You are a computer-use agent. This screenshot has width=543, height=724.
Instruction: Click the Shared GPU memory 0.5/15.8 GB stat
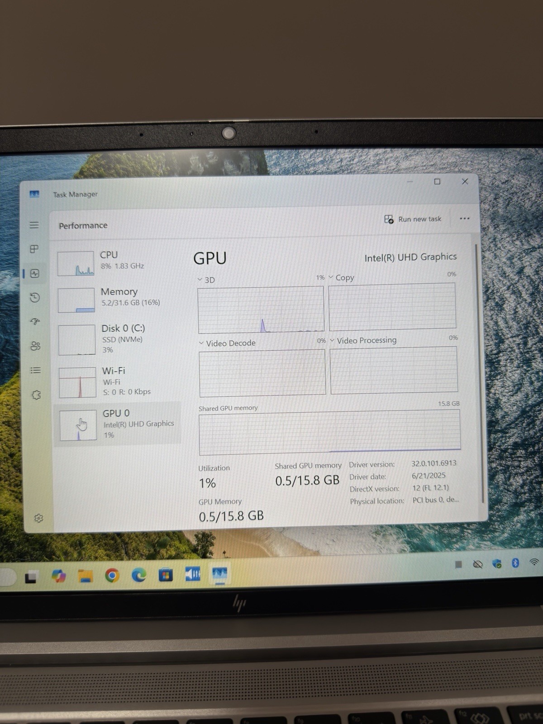[x=307, y=480]
